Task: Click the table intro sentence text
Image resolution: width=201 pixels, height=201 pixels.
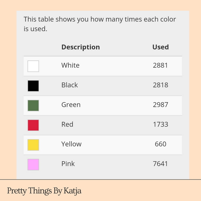Action: tap(100, 24)
